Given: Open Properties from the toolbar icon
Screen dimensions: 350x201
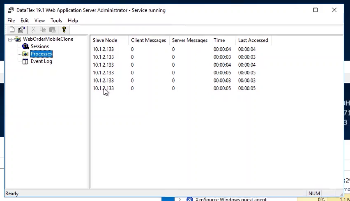Looking at the screenshot, I should pos(21,30).
